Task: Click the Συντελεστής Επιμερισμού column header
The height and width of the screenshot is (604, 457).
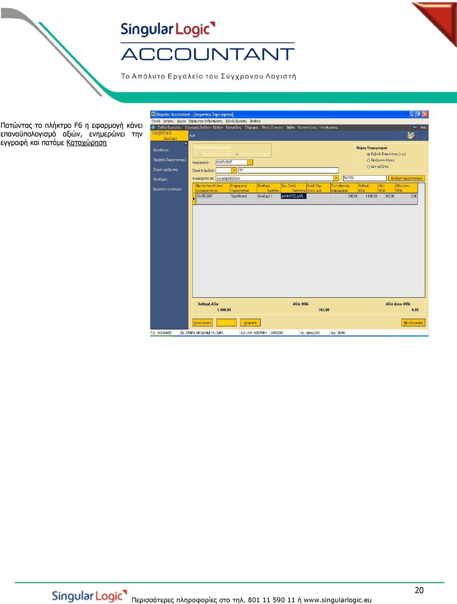Action: (x=344, y=188)
